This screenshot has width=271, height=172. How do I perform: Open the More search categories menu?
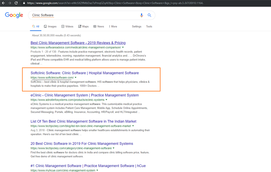click(113, 26)
